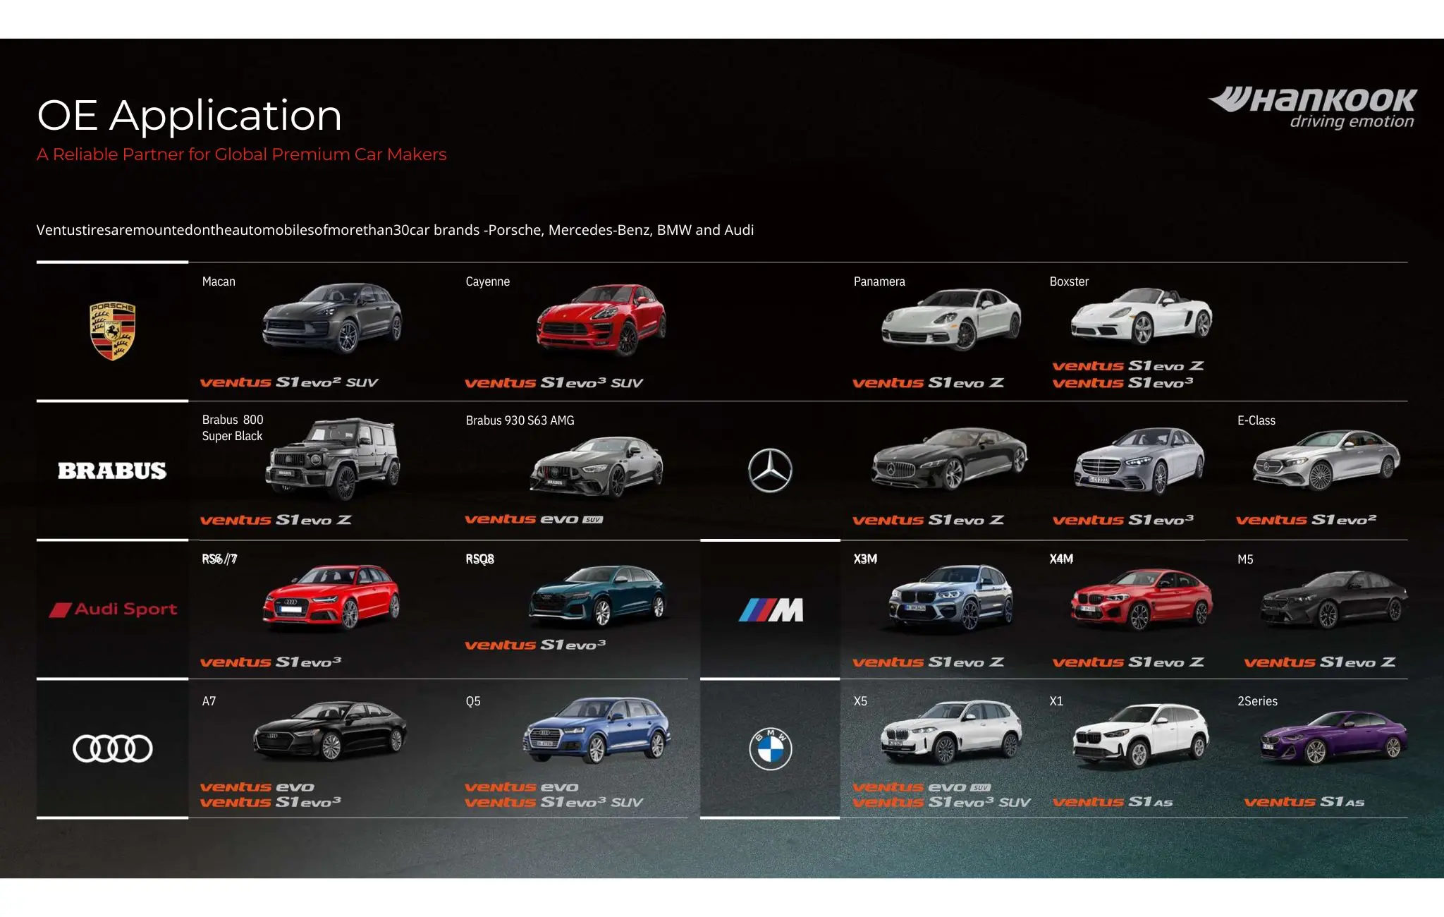Click the OE Application title

pyautogui.click(x=189, y=115)
